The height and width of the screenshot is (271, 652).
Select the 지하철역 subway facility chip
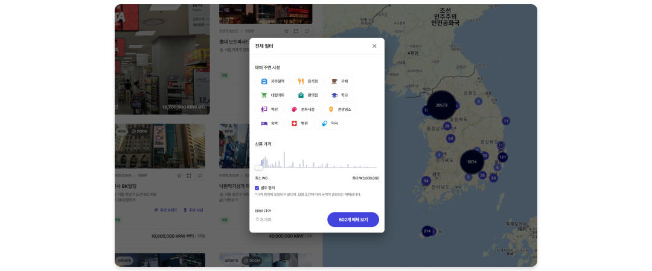(272, 81)
